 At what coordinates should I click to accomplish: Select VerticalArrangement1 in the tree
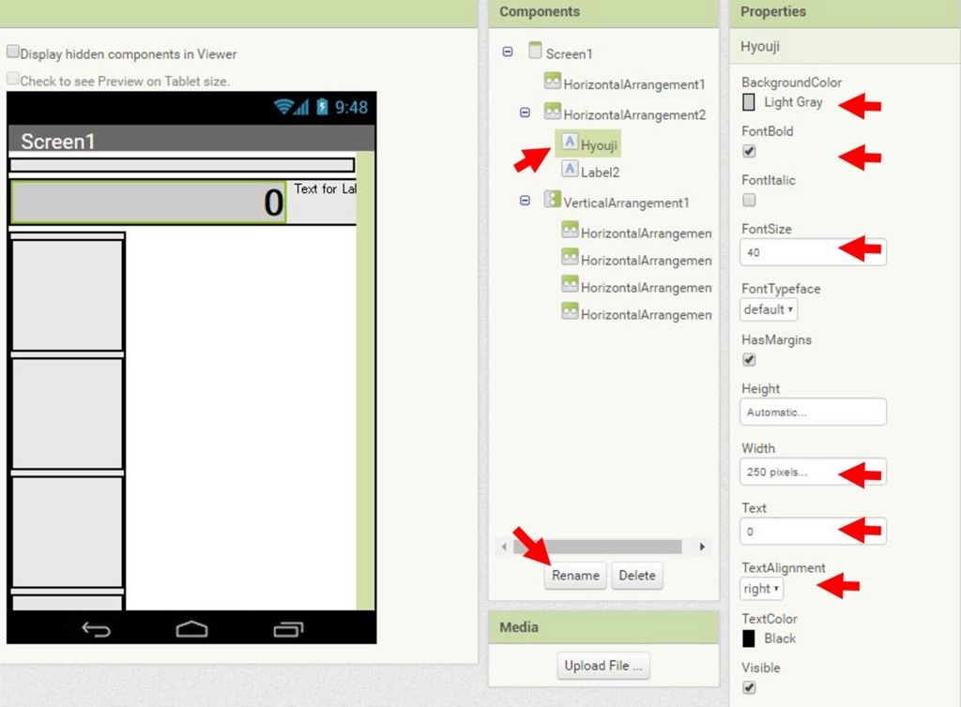click(x=626, y=203)
